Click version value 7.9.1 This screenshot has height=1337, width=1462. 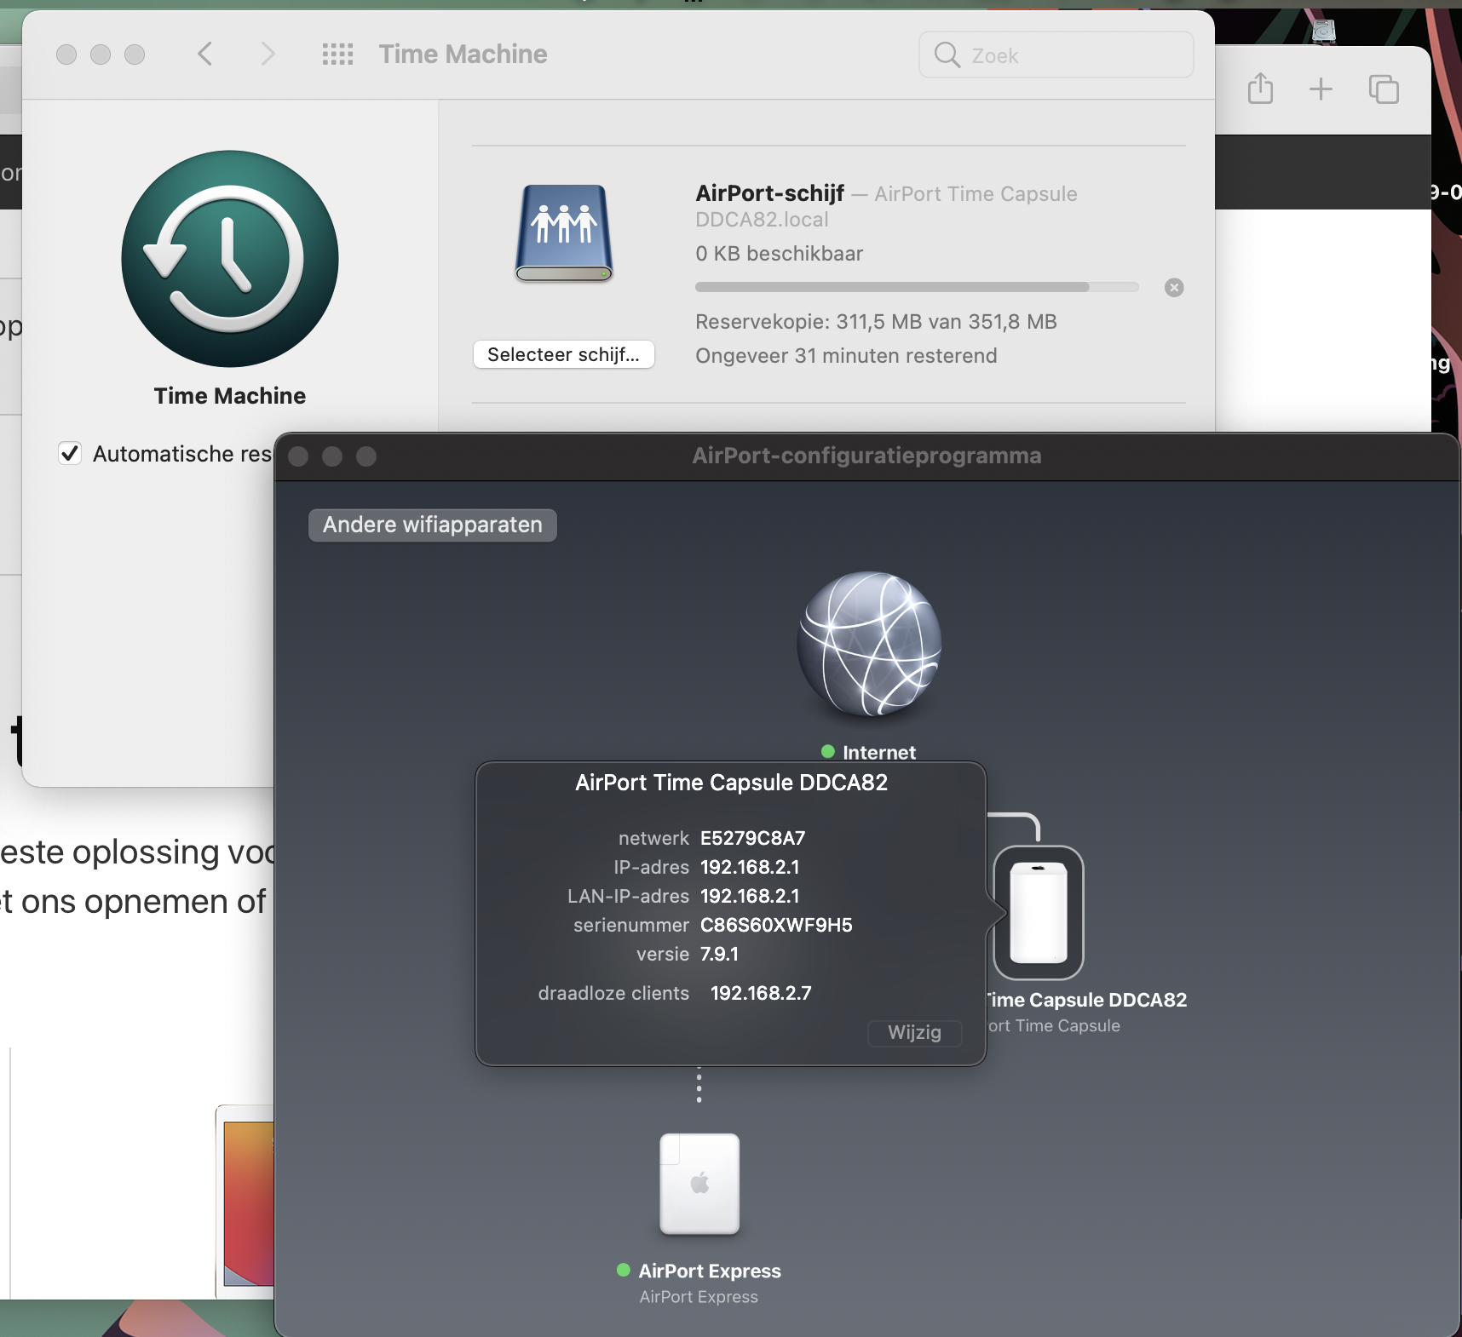coord(719,954)
